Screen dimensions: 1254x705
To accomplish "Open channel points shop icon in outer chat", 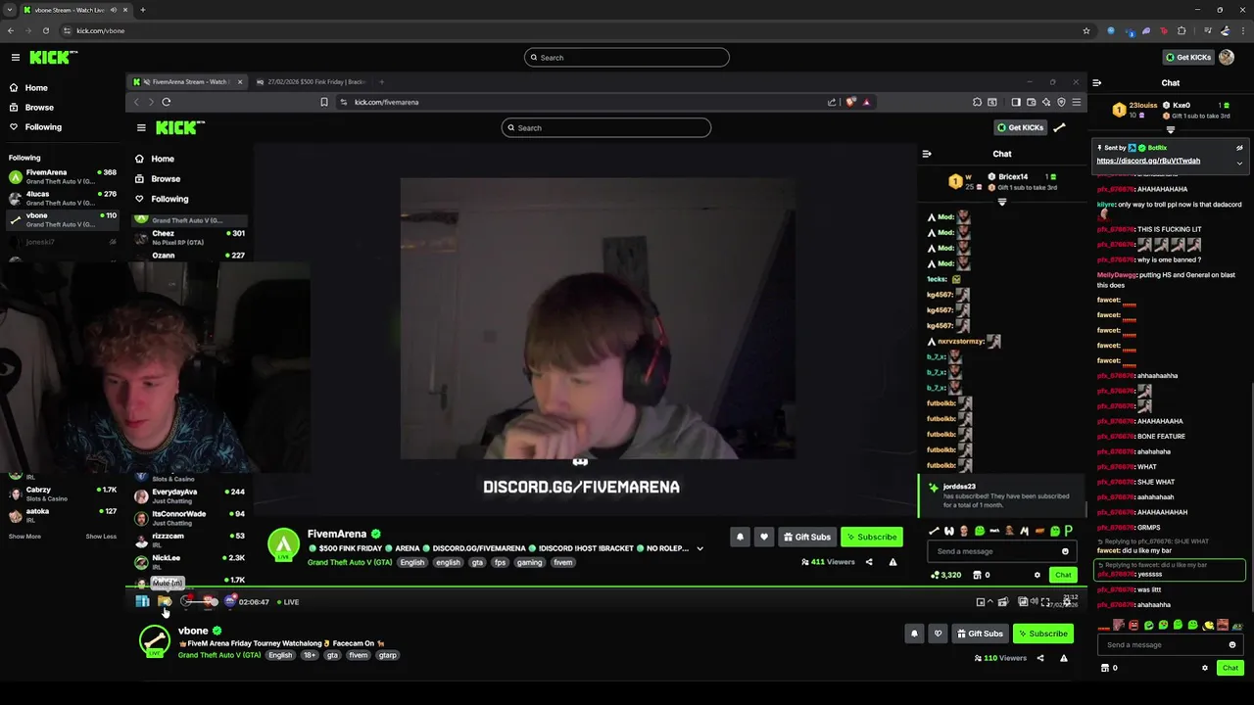I will (x=1105, y=668).
